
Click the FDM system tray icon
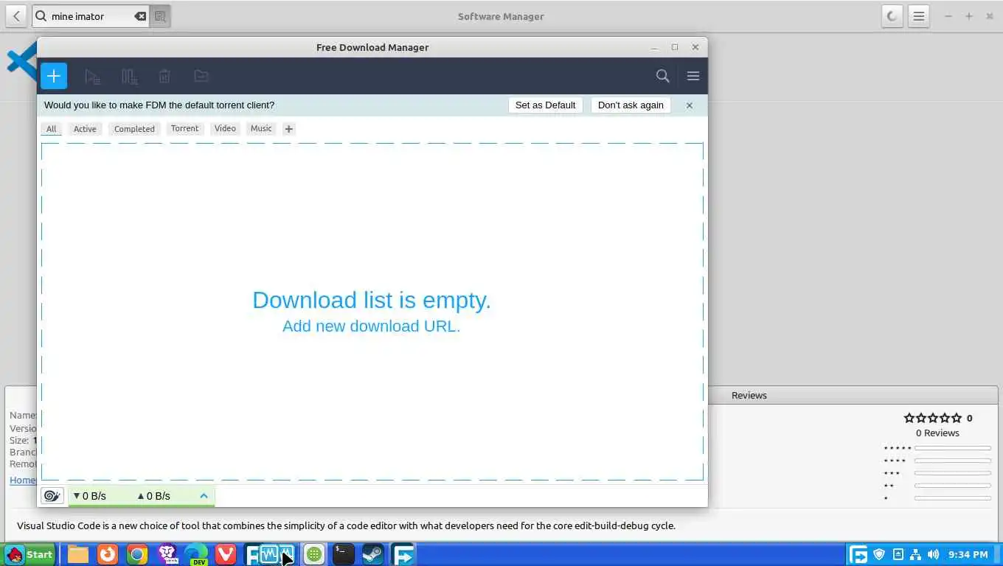click(x=858, y=554)
